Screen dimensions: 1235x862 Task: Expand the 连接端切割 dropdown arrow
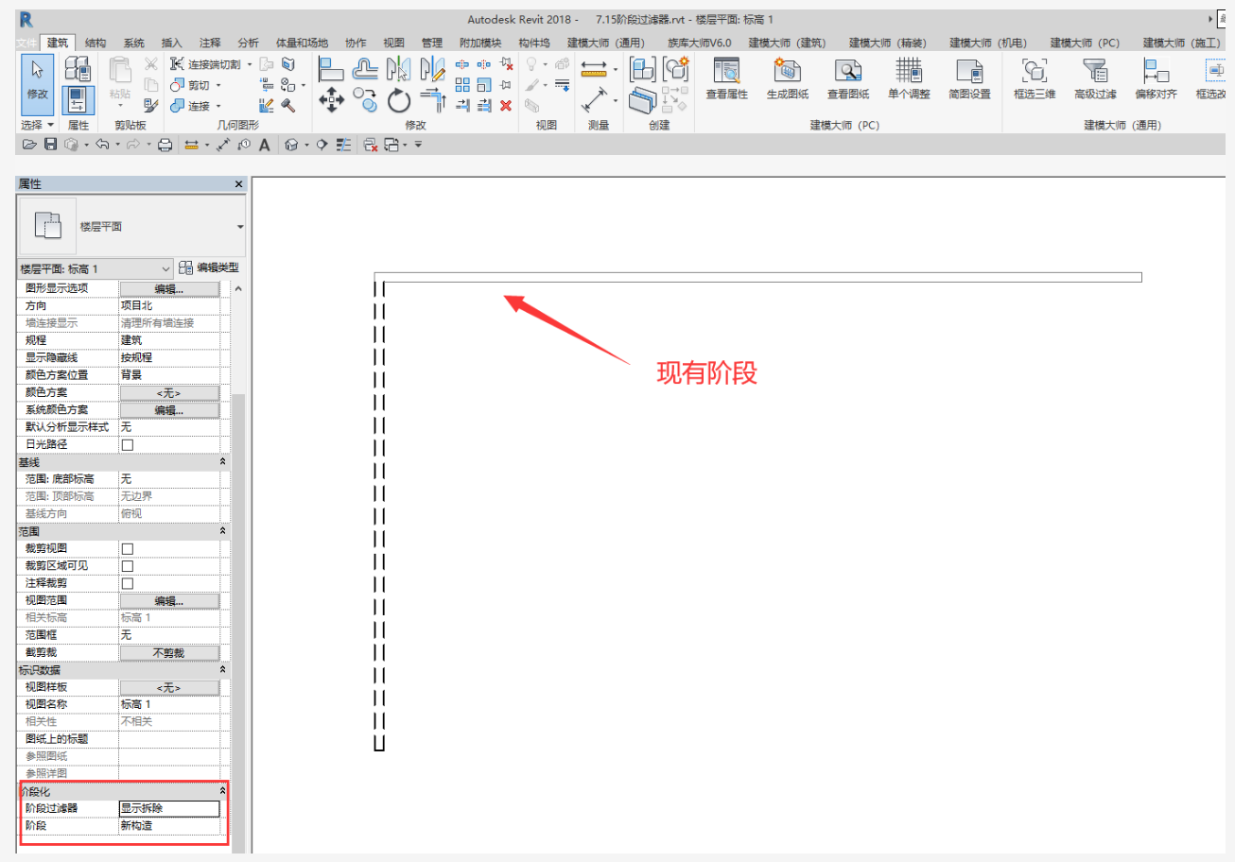coord(250,64)
